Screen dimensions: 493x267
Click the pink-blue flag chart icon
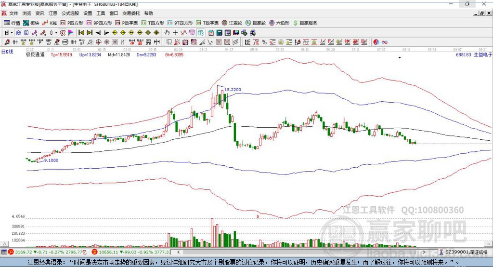point(71,33)
